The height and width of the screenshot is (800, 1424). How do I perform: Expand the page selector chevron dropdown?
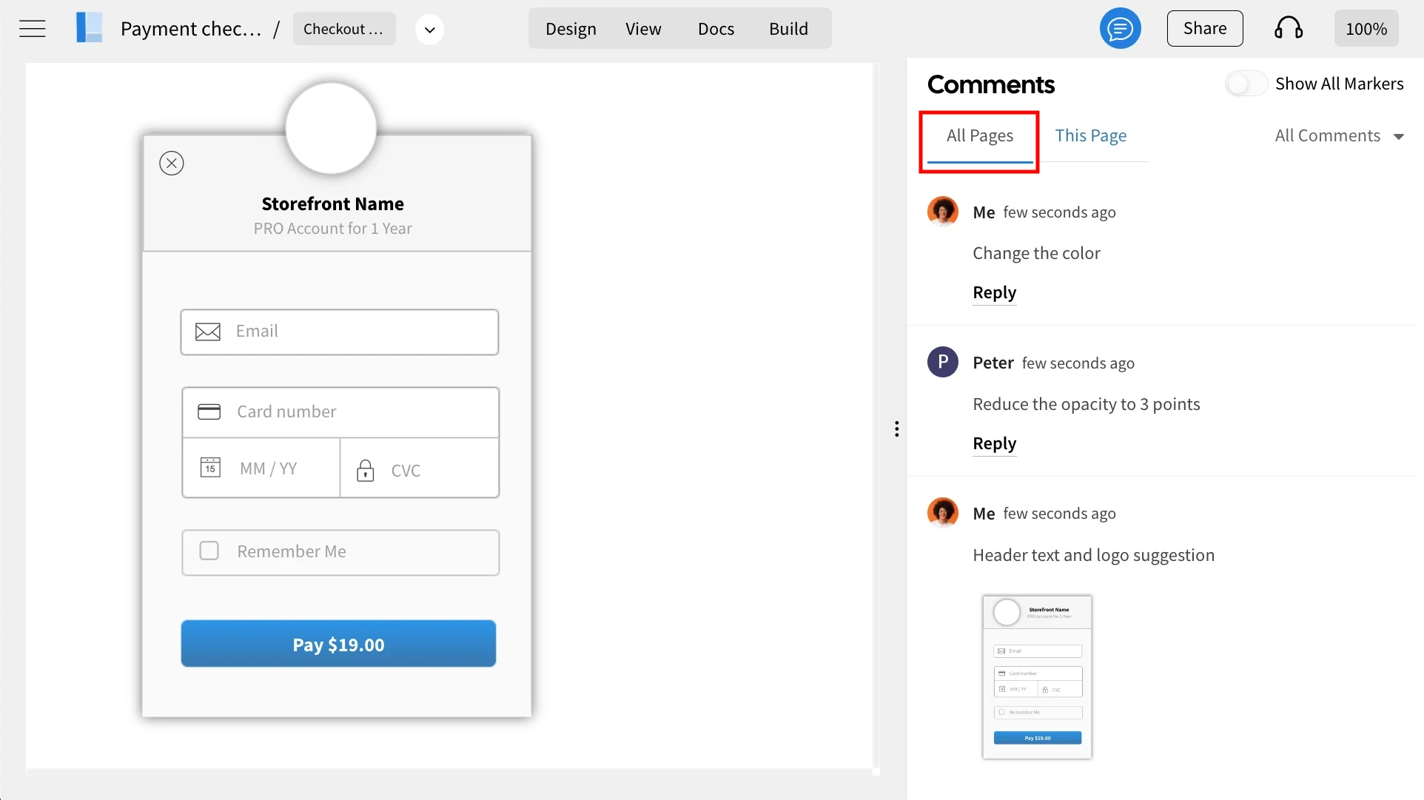tap(429, 30)
